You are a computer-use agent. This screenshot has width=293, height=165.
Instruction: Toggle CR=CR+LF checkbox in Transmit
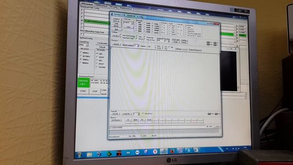coord(143,114)
